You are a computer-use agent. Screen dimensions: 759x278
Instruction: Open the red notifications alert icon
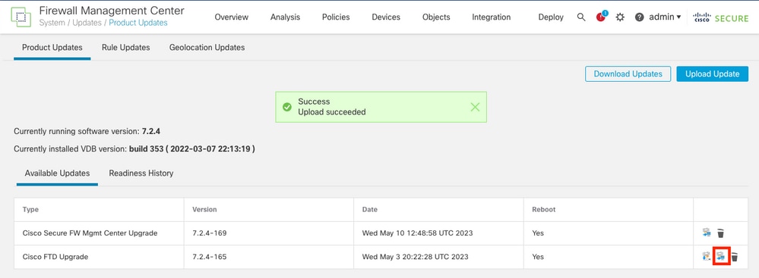tap(601, 17)
